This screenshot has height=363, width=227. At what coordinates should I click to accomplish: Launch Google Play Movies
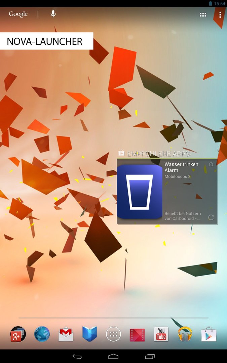click(137, 335)
